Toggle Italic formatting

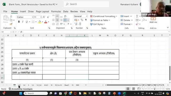click(x=23, y=22)
